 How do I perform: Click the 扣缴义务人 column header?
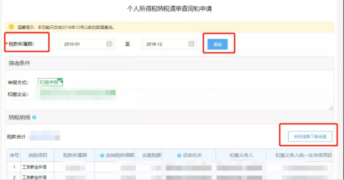(x=241, y=155)
